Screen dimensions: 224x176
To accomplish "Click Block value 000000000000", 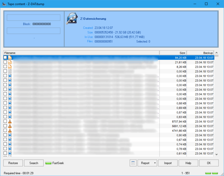I will point(42,24).
